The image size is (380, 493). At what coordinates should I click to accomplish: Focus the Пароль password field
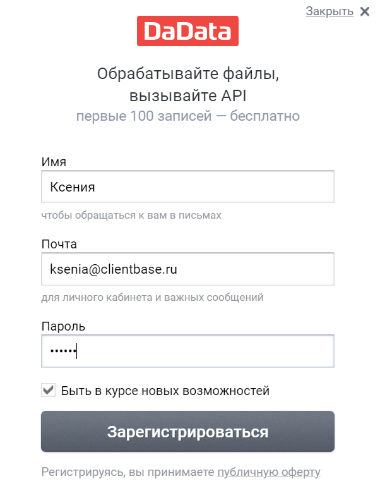pyautogui.click(x=187, y=351)
